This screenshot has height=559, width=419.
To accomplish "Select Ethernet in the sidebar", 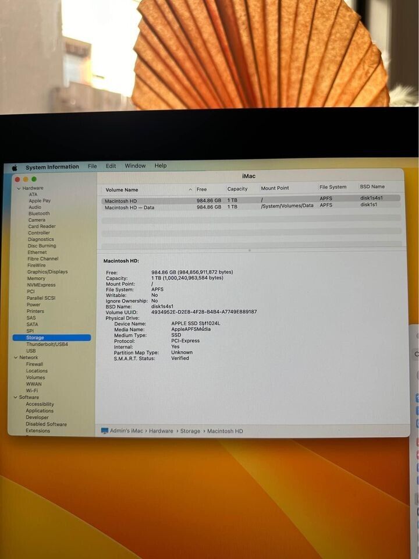I will click(x=37, y=252).
